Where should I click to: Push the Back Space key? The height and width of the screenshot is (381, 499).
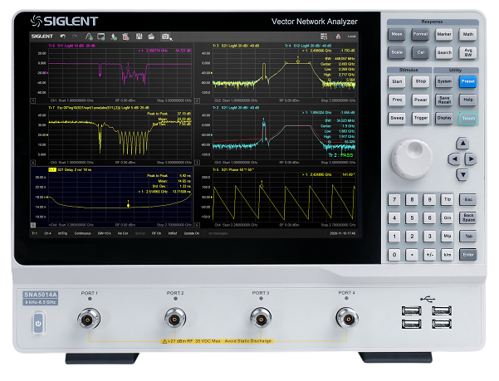pos(468,217)
